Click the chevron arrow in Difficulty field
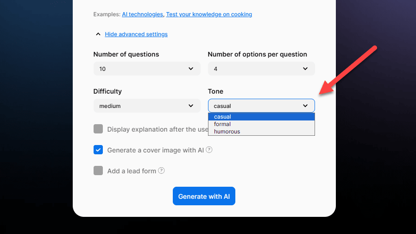Screen dimensions: 416x234 pyautogui.click(x=191, y=106)
